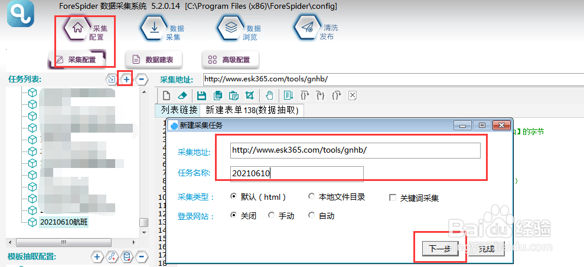Remove task with minus icon
584x267 pixels.
(x=142, y=79)
